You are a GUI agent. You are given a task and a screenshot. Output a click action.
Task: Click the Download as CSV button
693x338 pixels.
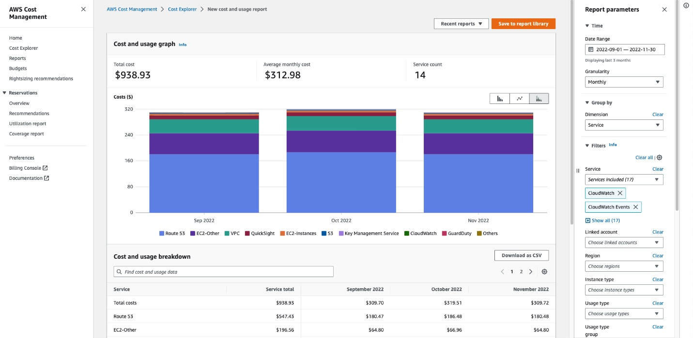pos(521,255)
